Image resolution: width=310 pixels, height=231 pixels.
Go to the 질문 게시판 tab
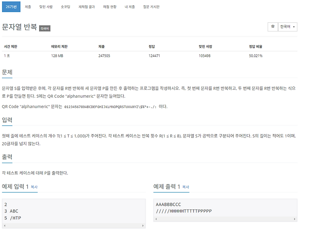coord(151,7)
